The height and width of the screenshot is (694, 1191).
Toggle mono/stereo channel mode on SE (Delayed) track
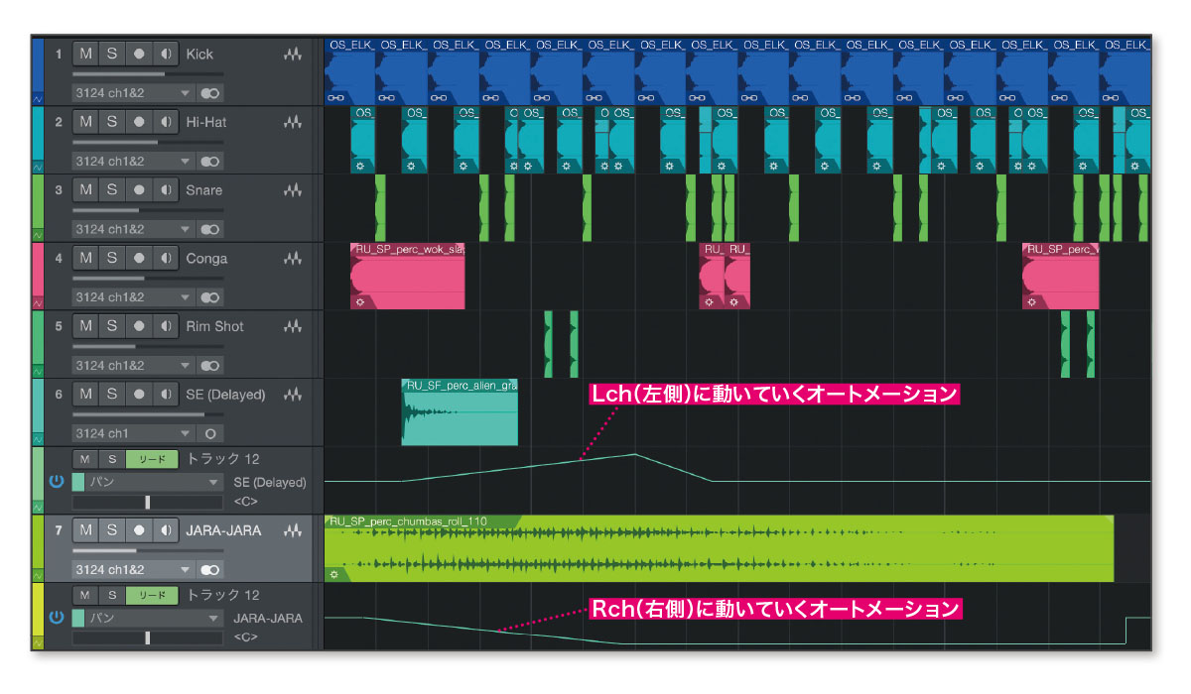click(x=209, y=433)
